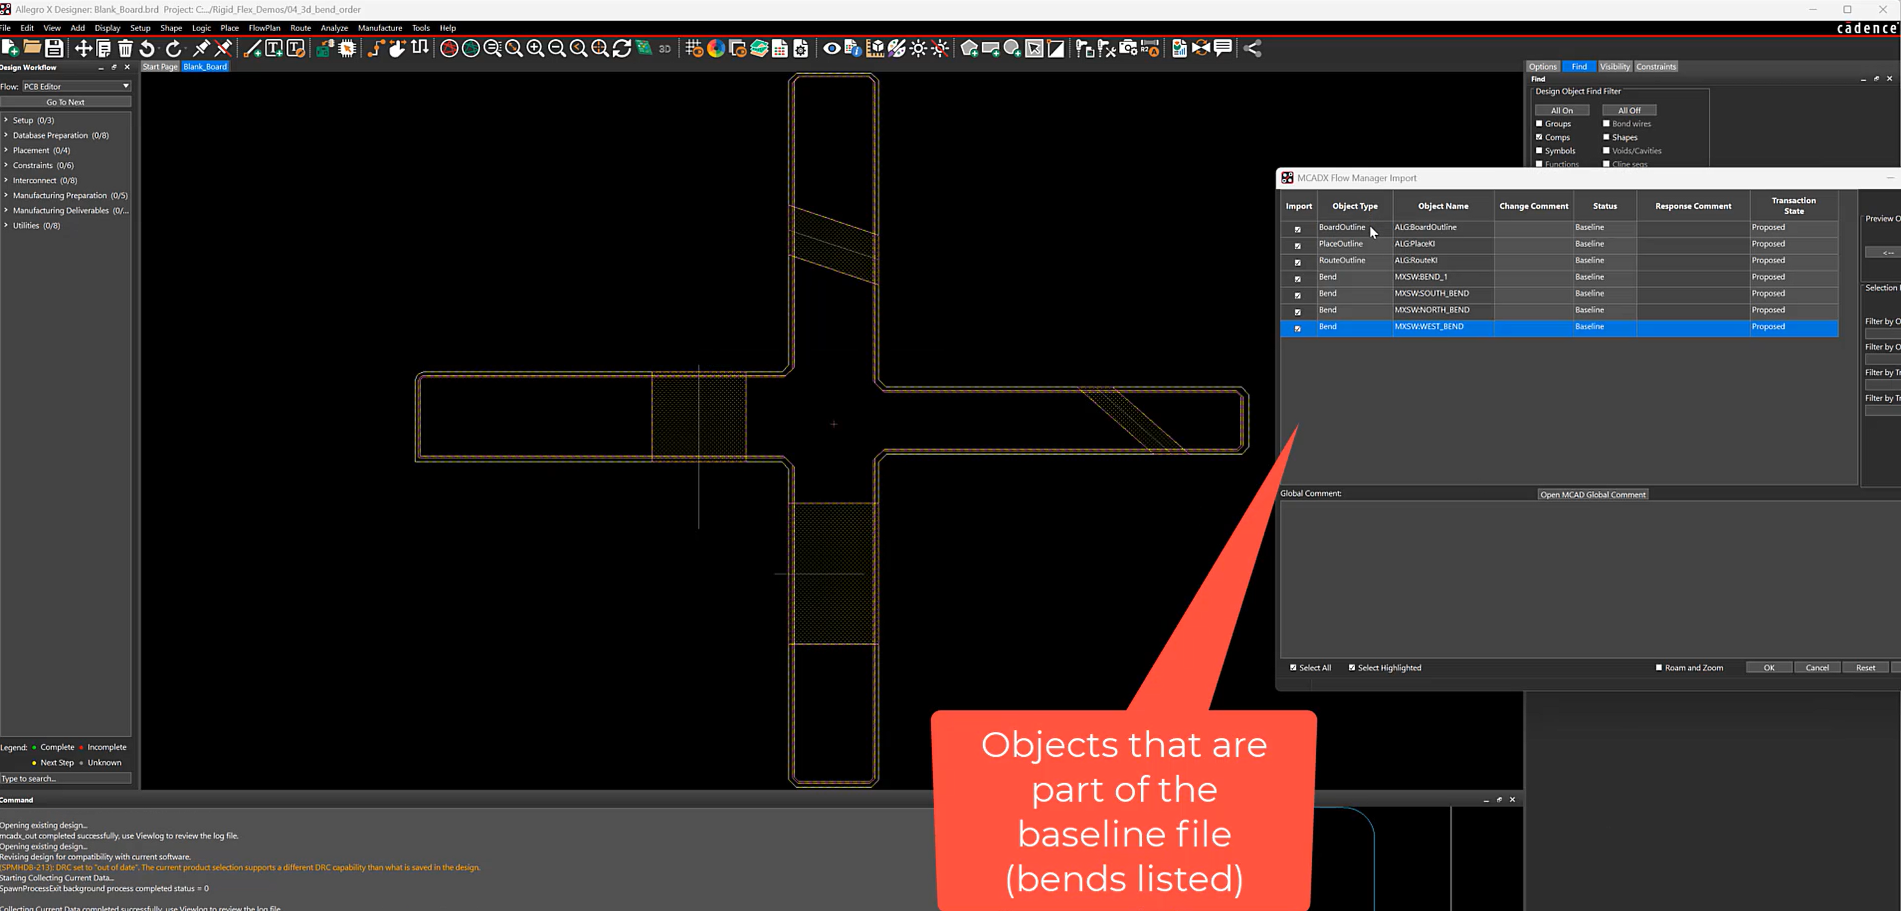Select the Move tool icon

pyautogui.click(x=83, y=49)
